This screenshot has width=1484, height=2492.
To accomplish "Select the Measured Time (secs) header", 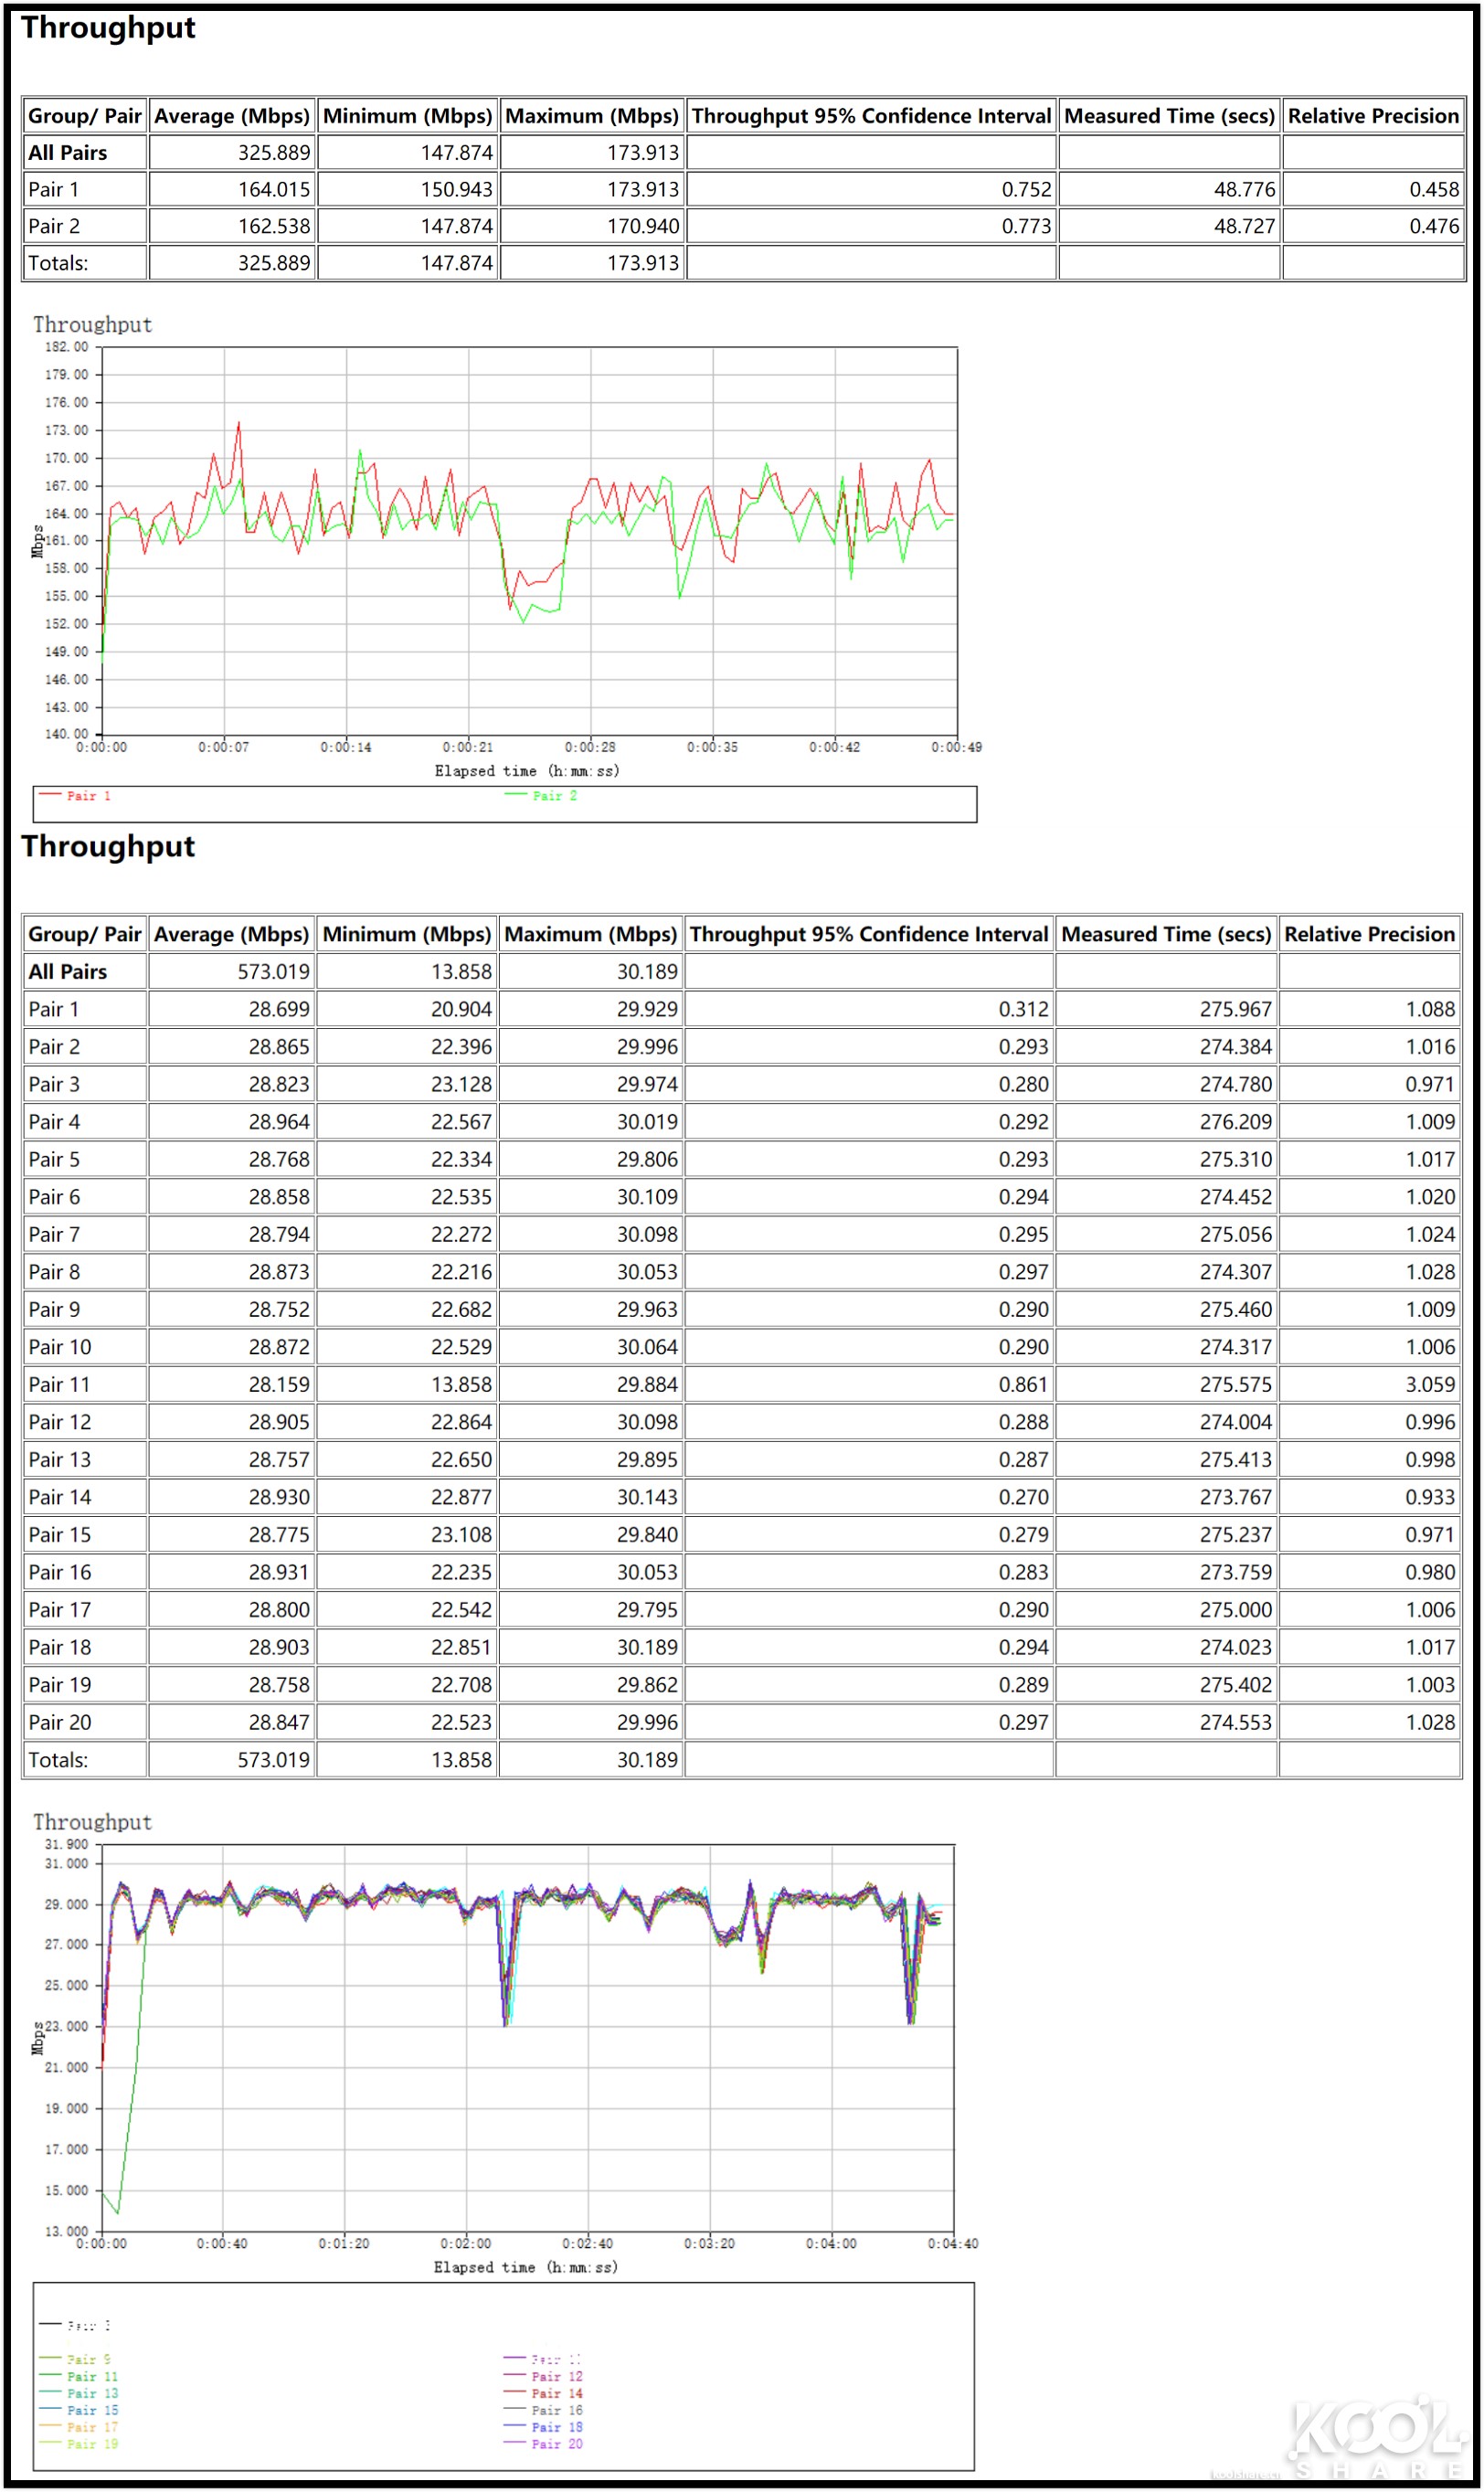I will (1168, 116).
